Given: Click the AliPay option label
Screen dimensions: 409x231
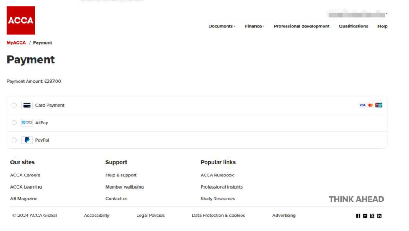Looking at the screenshot, I should tap(42, 123).
